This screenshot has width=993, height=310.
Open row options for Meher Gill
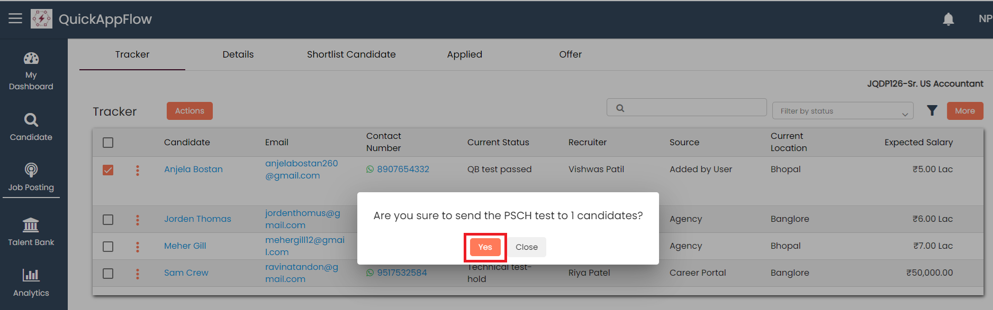138,247
